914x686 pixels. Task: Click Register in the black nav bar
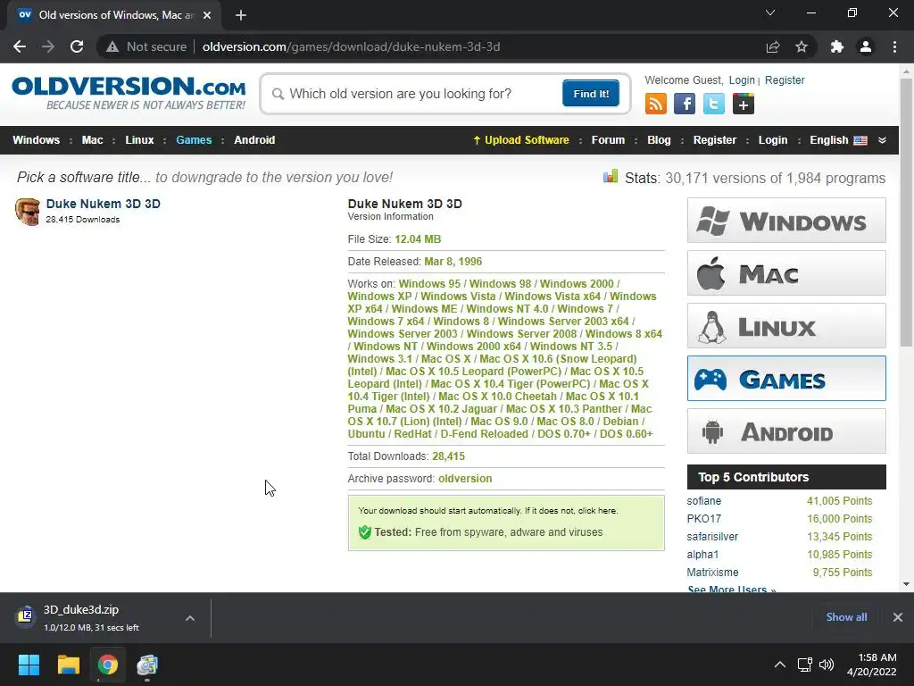pos(715,140)
